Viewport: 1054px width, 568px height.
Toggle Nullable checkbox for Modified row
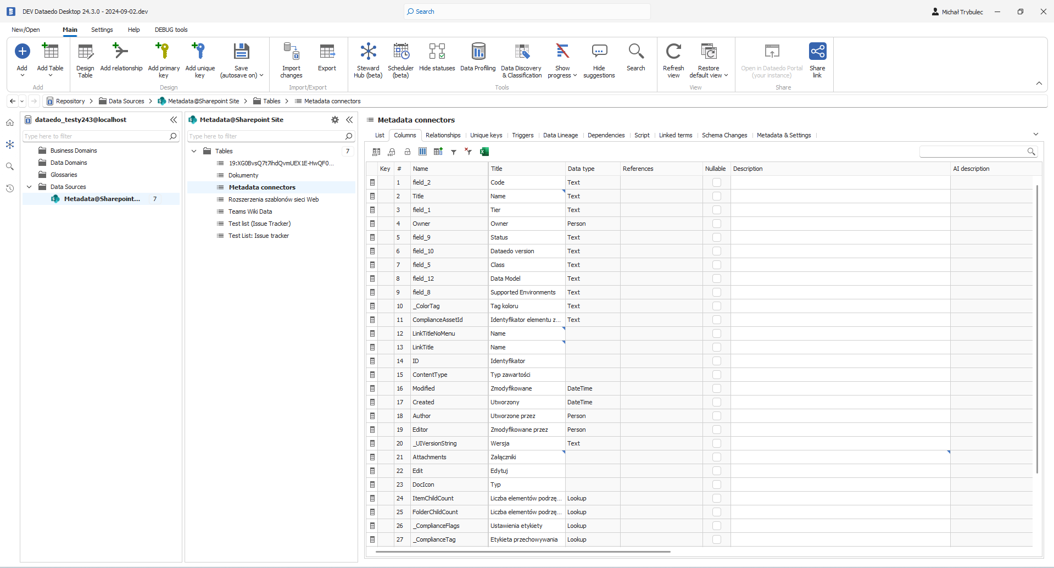[x=716, y=388]
